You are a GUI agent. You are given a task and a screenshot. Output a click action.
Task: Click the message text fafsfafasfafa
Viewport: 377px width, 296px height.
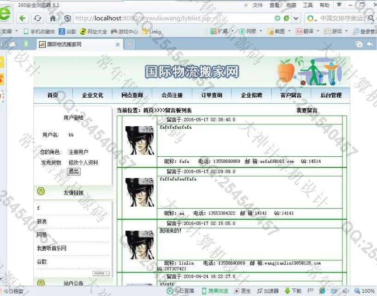pyautogui.click(x=175, y=127)
